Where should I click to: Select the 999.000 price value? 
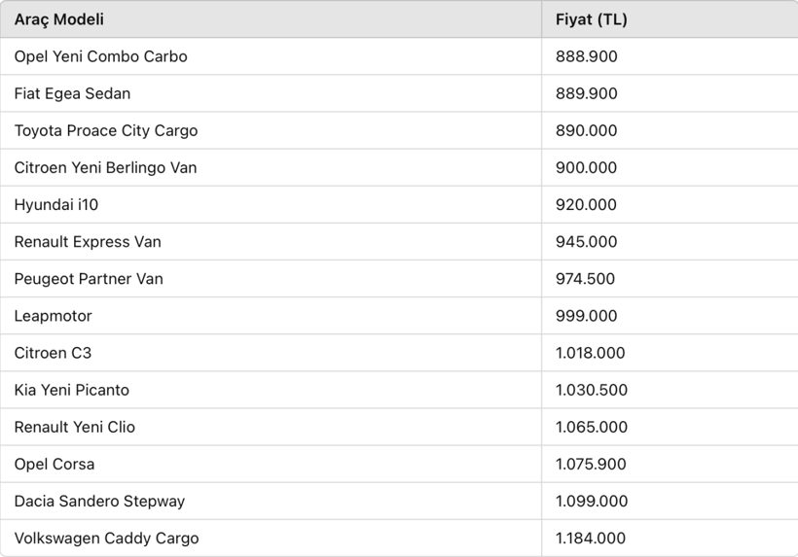point(586,316)
